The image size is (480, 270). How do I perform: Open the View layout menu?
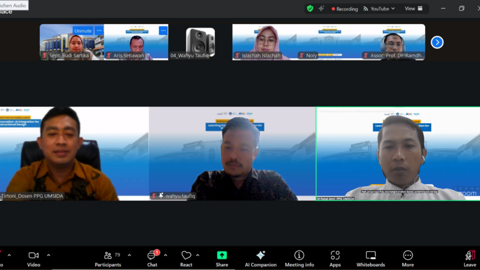pyautogui.click(x=413, y=8)
